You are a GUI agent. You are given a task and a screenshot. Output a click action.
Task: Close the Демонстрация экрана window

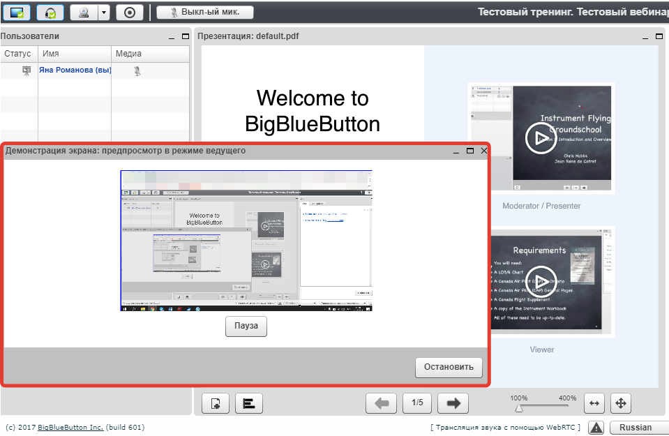click(x=484, y=151)
